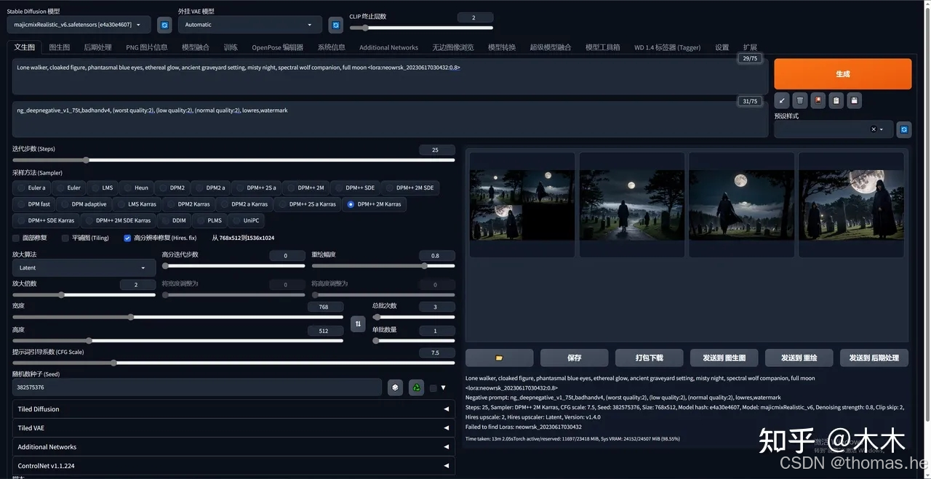The image size is (931, 479).
Task: Click the orange 生成 (Generate) button
Action: tap(842, 74)
